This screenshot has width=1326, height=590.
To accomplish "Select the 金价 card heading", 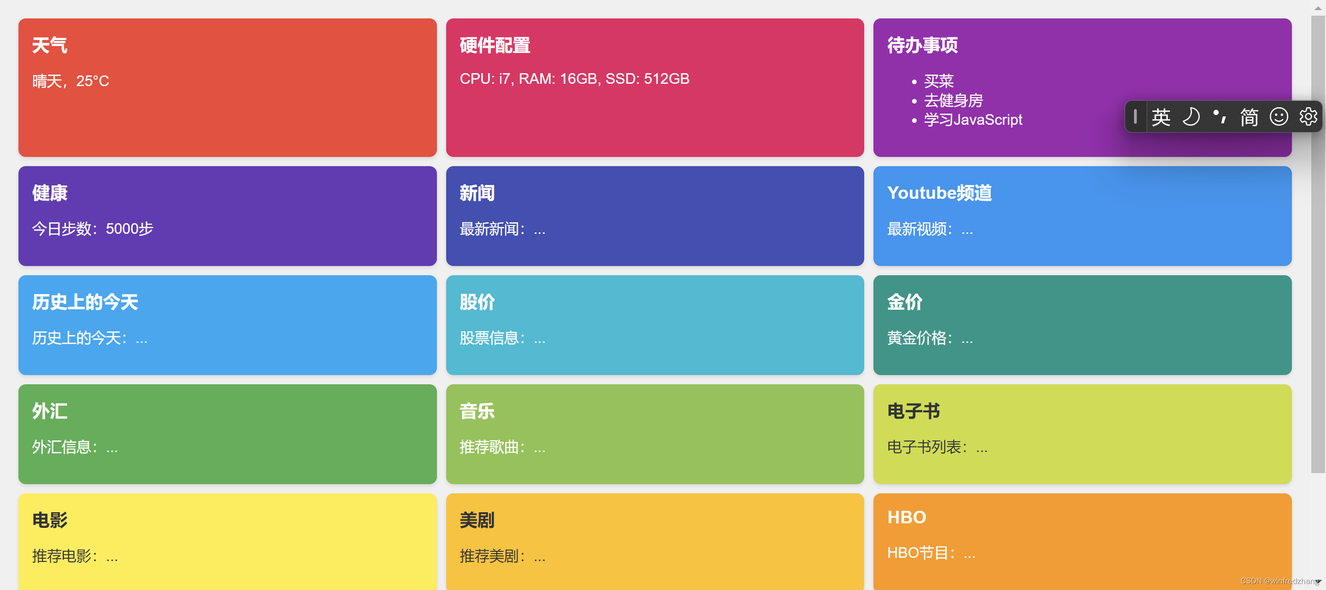I will click(904, 302).
